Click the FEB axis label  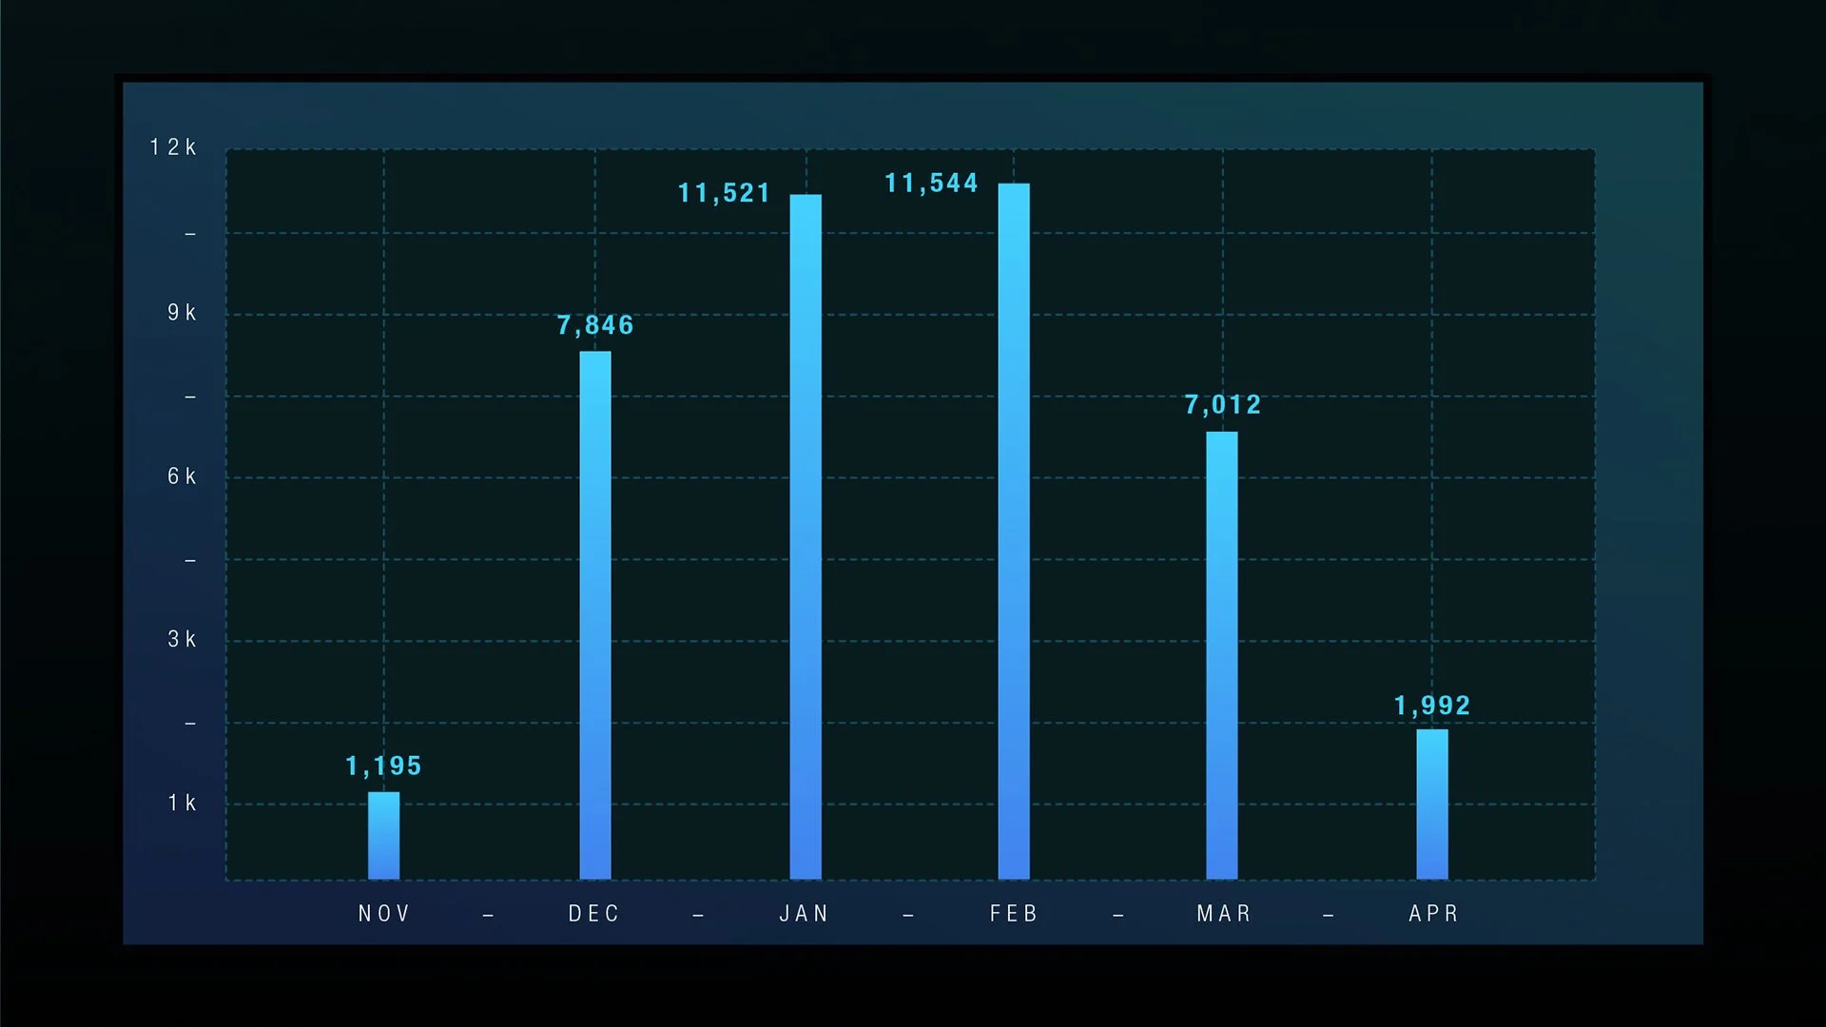(x=1014, y=914)
